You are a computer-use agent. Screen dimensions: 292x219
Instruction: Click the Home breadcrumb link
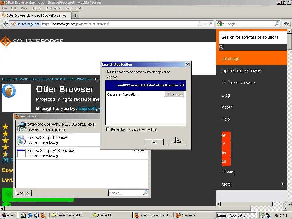(9, 79)
